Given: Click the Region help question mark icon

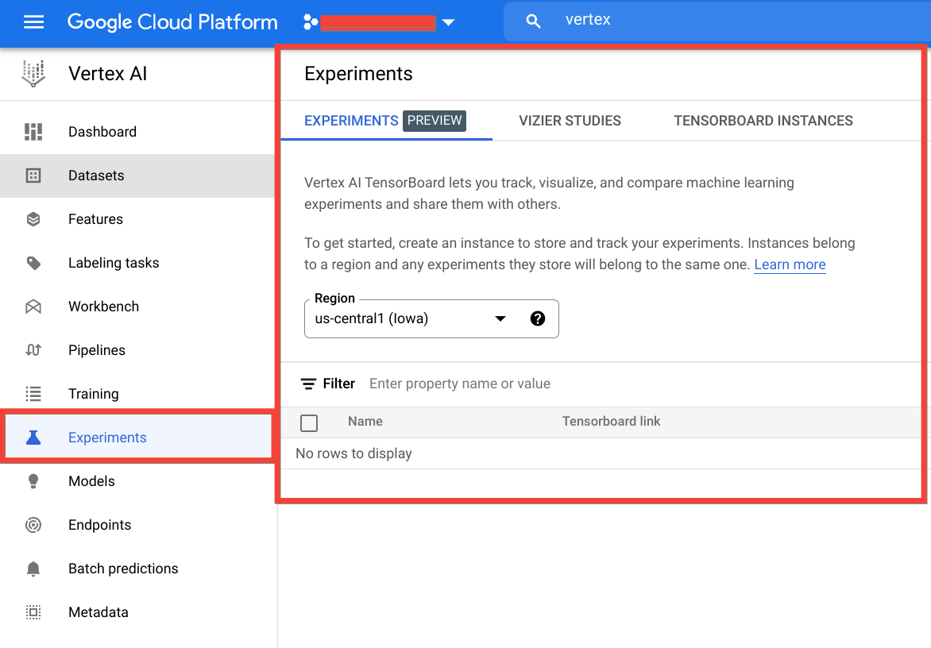Looking at the screenshot, I should pyautogui.click(x=538, y=318).
